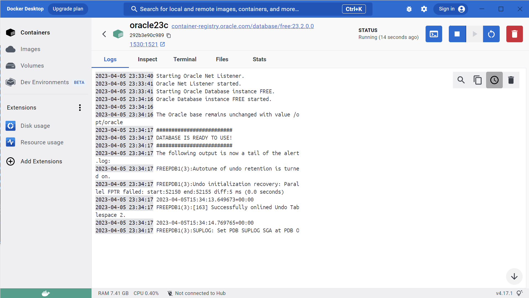Image resolution: width=529 pixels, height=298 pixels.
Task: Click the BETA badge next to Dev Environments
Action: click(x=79, y=83)
